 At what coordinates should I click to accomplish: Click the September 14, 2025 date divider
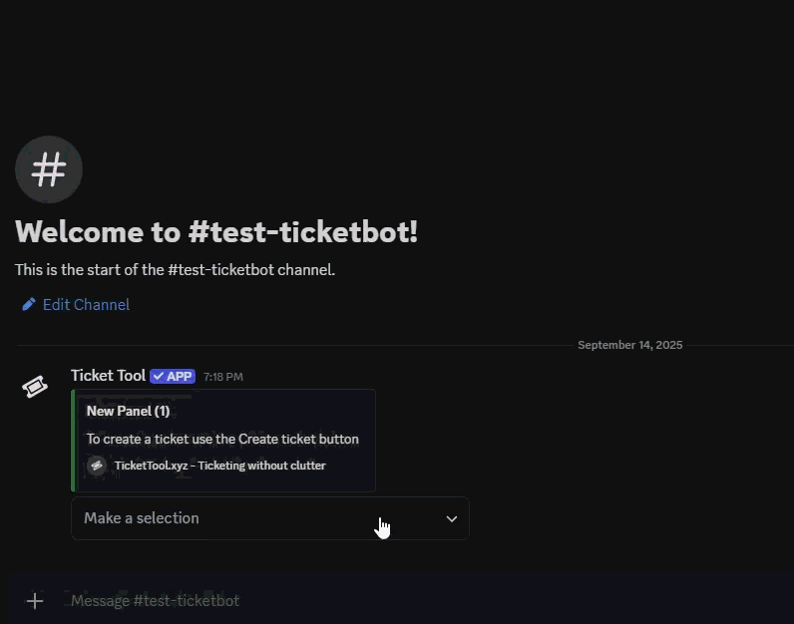630,345
